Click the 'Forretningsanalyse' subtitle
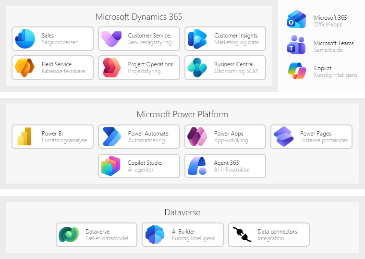Viewport: 365px width, 259px height. (x=64, y=140)
